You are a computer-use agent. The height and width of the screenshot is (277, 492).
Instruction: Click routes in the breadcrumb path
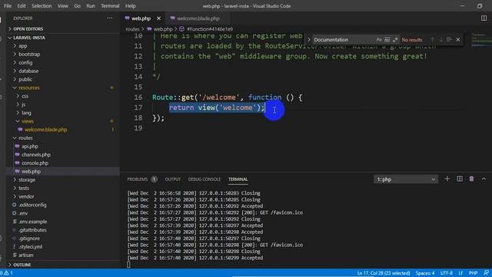(132, 29)
